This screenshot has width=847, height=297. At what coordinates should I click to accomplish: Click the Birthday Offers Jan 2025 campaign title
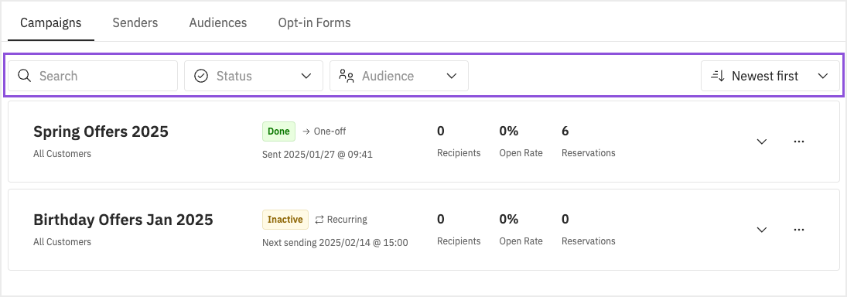click(123, 220)
